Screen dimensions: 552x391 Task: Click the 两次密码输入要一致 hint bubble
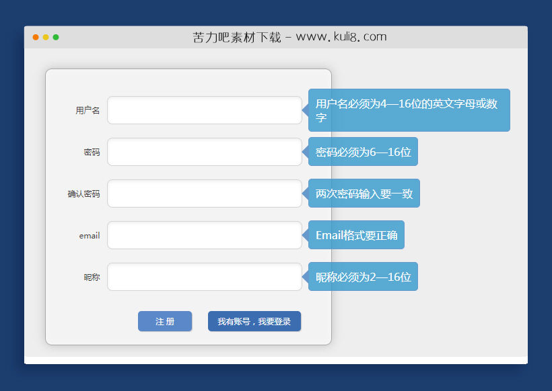(364, 193)
